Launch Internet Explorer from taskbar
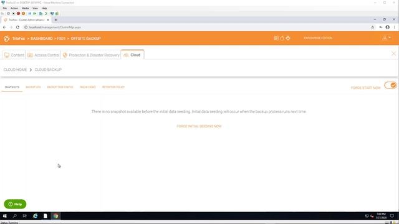Image resolution: width=399 pixels, height=224 pixels. pyautogui.click(x=35, y=216)
